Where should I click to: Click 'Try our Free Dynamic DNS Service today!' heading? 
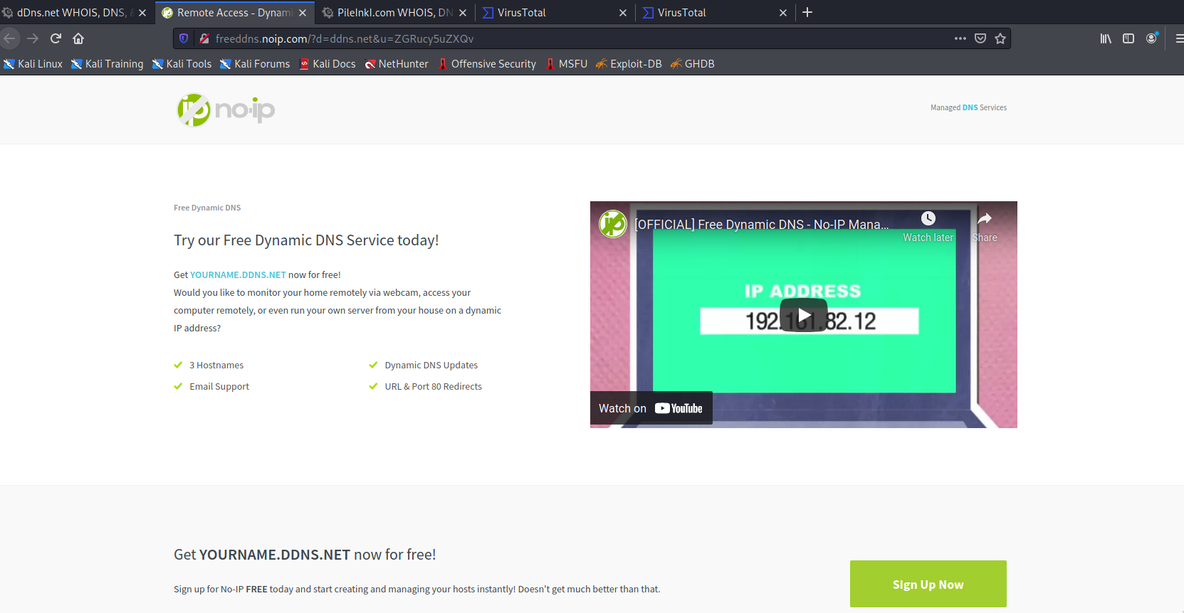pos(306,240)
